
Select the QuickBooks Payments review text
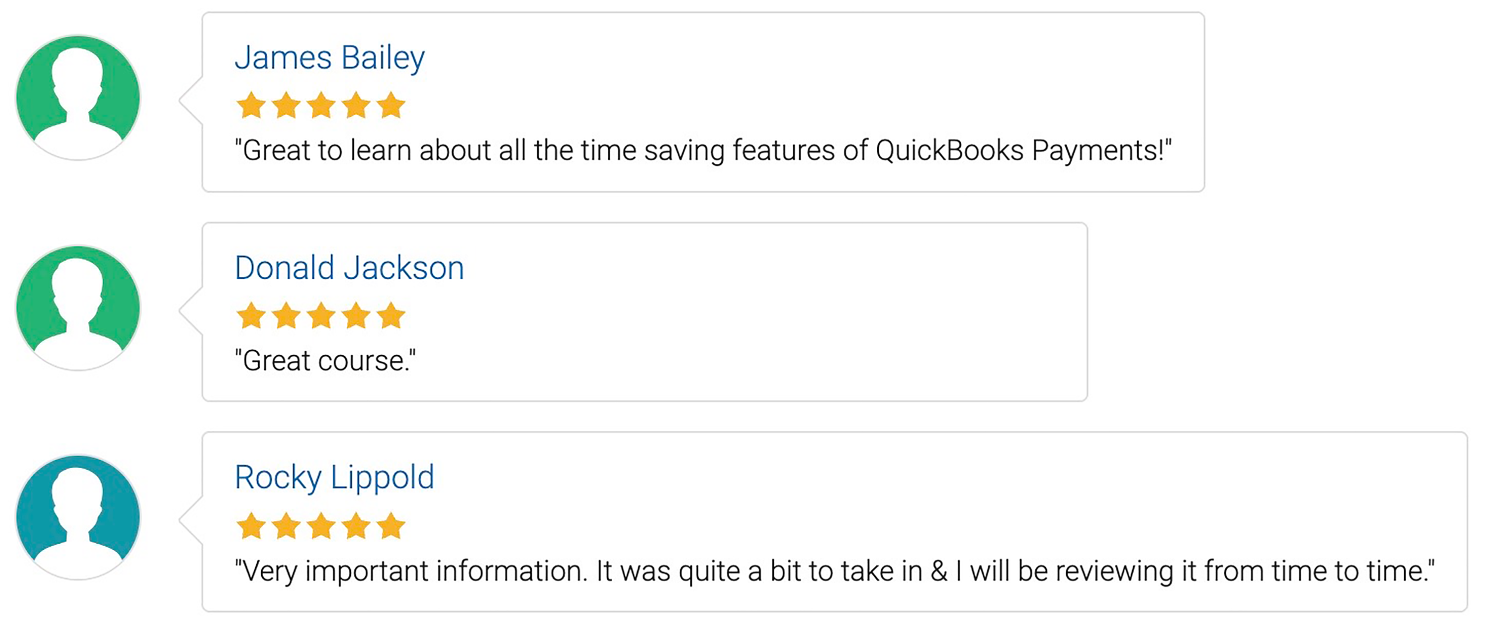pyautogui.click(x=703, y=151)
